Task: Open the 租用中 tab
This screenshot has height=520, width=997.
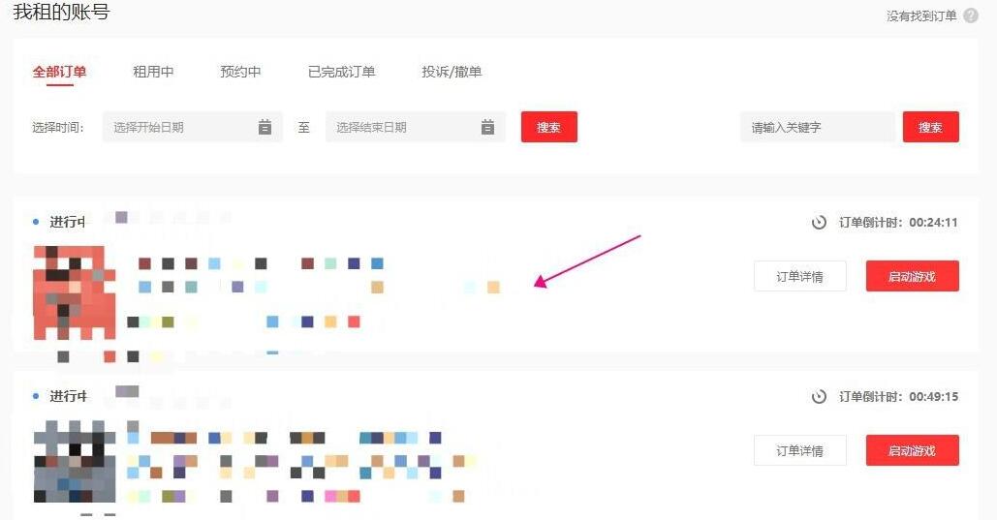Action: click(x=153, y=72)
